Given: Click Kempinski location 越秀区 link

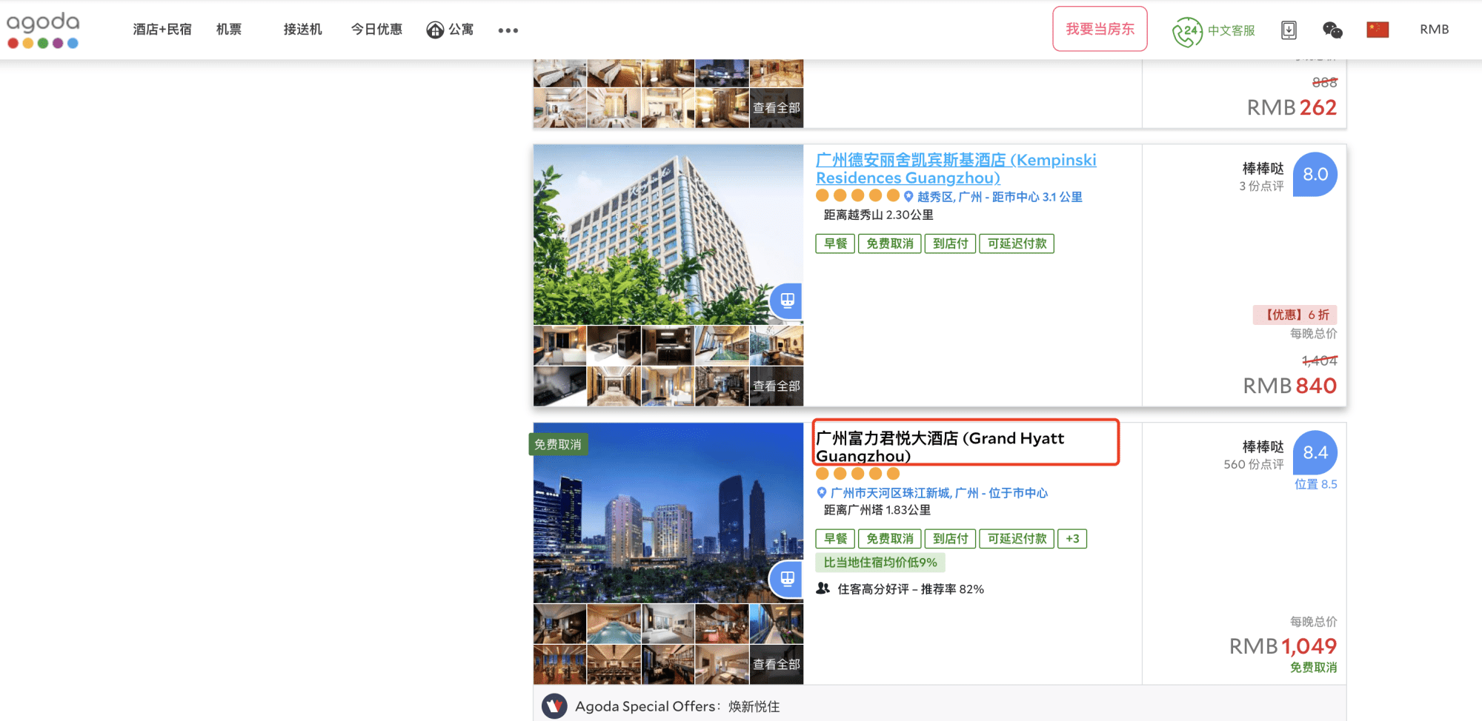Looking at the screenshot, I should [x=1000, y=197].
